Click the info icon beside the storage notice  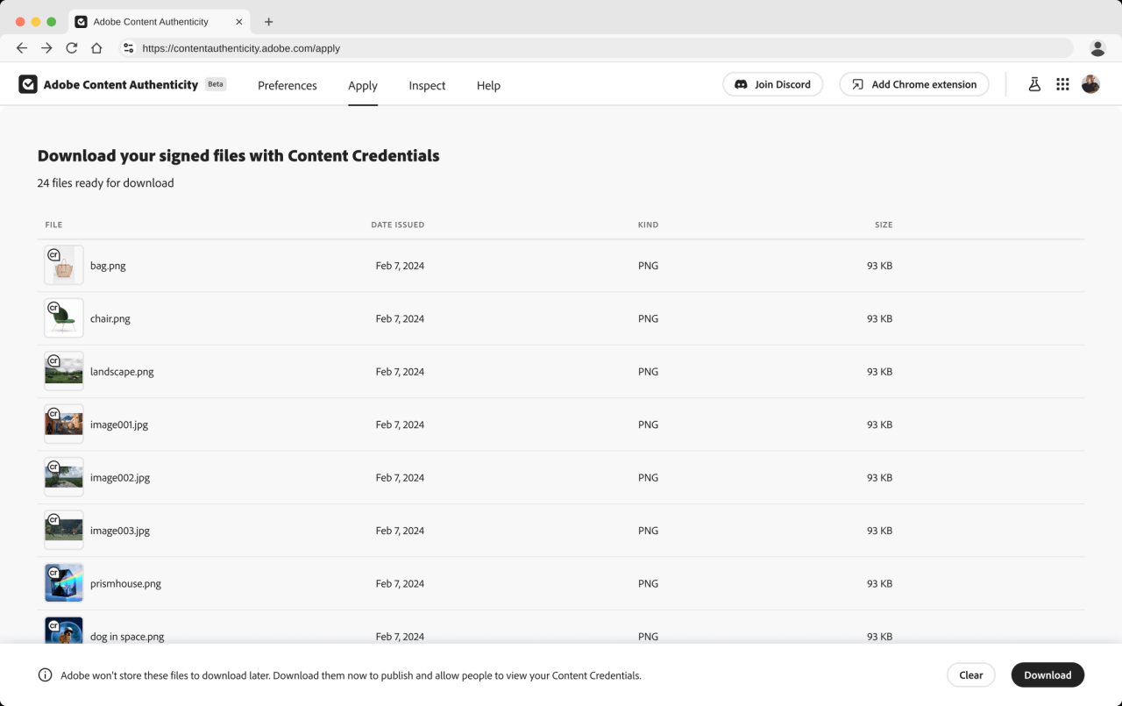(44, 674)
